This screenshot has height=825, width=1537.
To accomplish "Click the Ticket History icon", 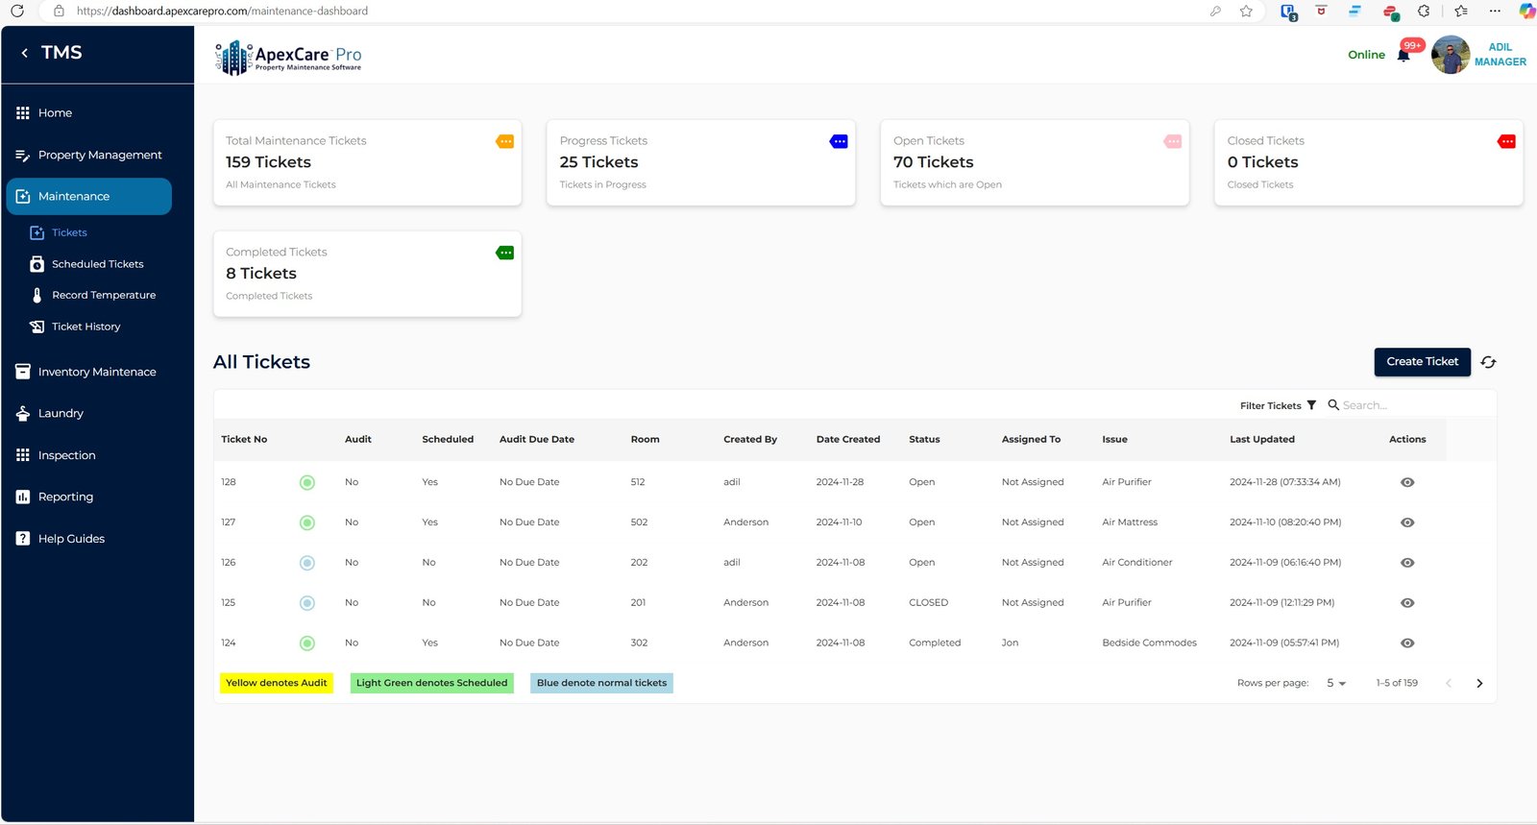I will [37, 327].
